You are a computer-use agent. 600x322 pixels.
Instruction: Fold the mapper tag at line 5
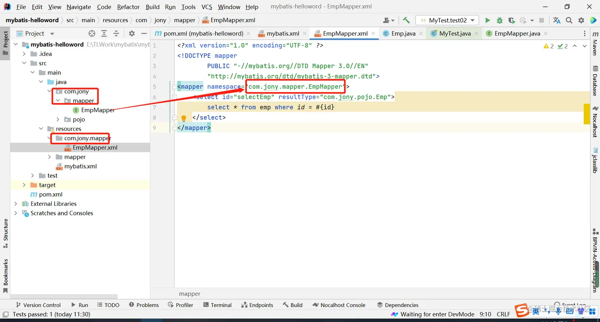point(174,87)
